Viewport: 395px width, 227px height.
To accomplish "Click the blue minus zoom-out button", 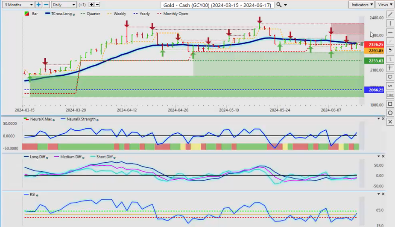I will click(46, 5).
